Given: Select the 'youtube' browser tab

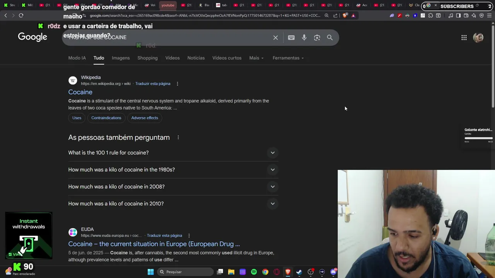Looking at the screenshot, I should pos(168,5).
